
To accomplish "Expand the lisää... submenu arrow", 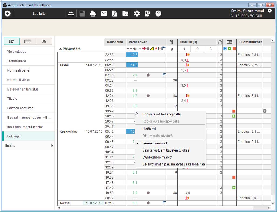I will (52, 146).
